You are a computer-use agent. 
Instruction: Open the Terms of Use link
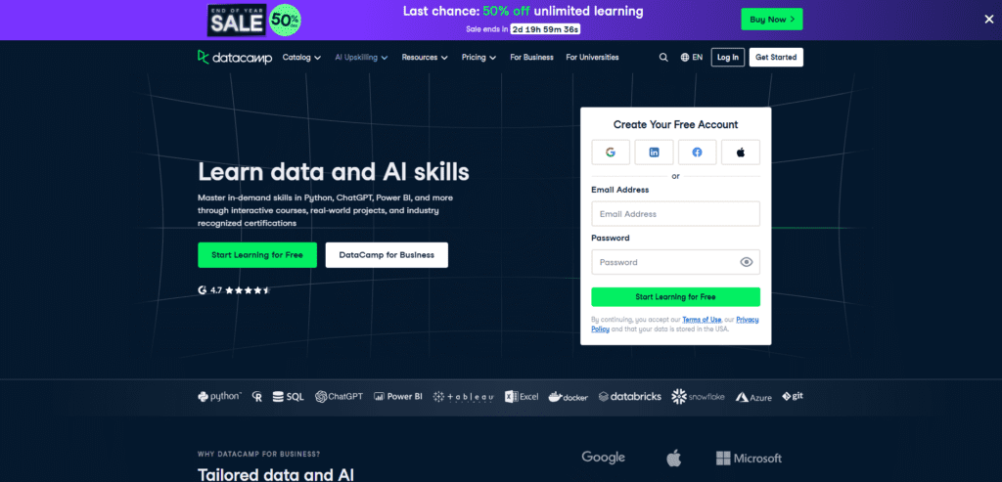[702, 319]
